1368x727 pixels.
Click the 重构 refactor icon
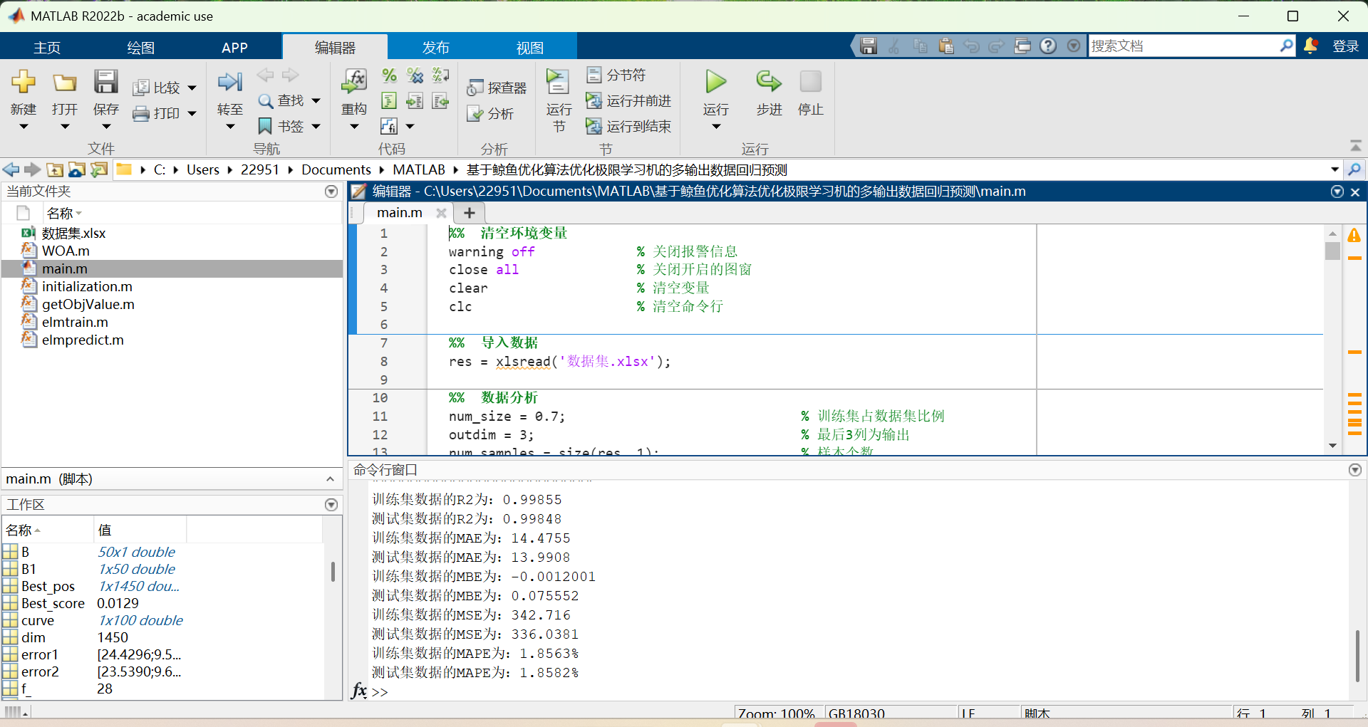353,82
